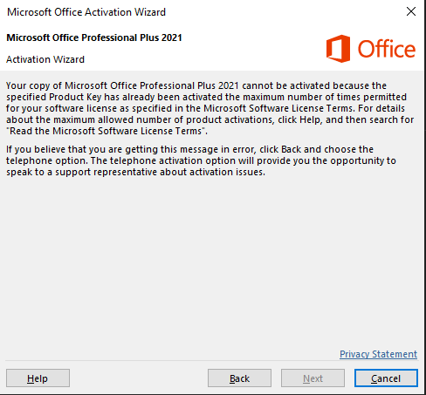Go Back to the previous wizard step
Viewport: 426px width, 395px height.
(x=239, y=378)
